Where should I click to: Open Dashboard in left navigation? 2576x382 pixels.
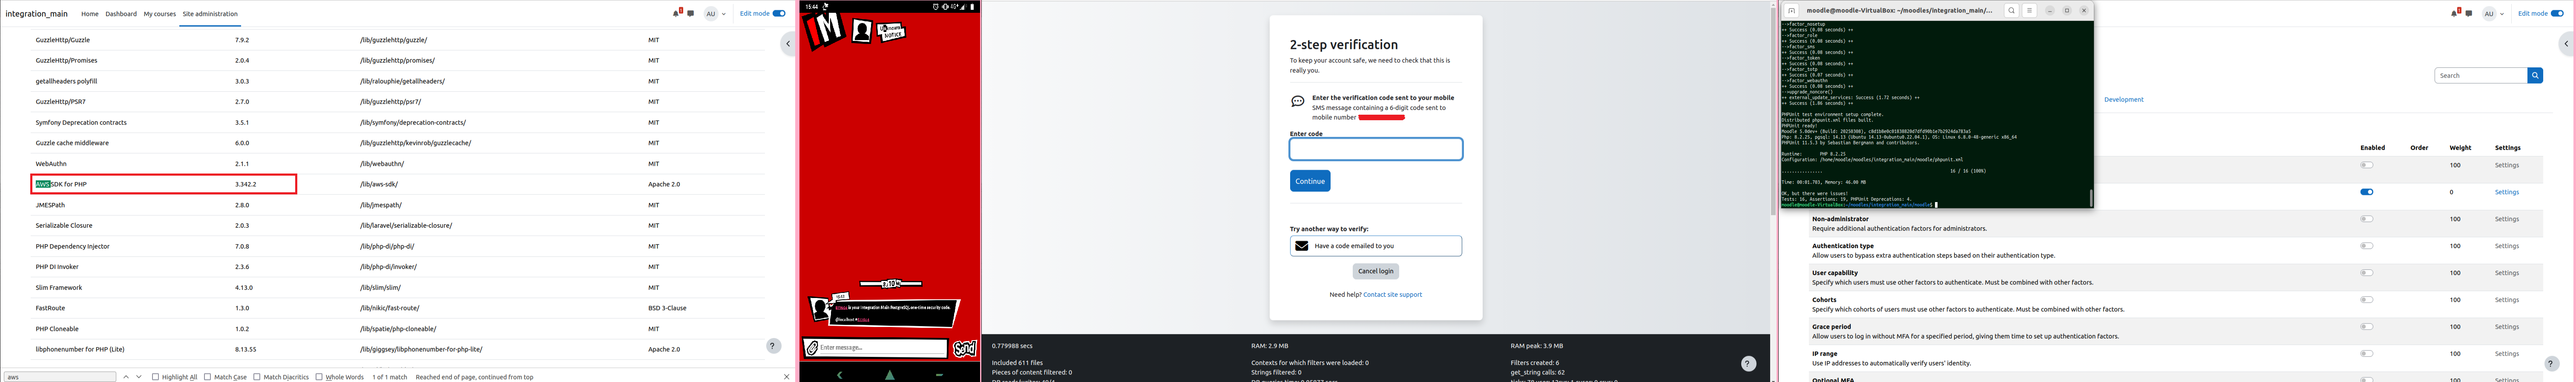[121, 14]
